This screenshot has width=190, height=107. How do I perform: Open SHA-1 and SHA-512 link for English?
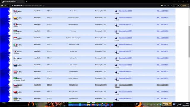point(162,11)
